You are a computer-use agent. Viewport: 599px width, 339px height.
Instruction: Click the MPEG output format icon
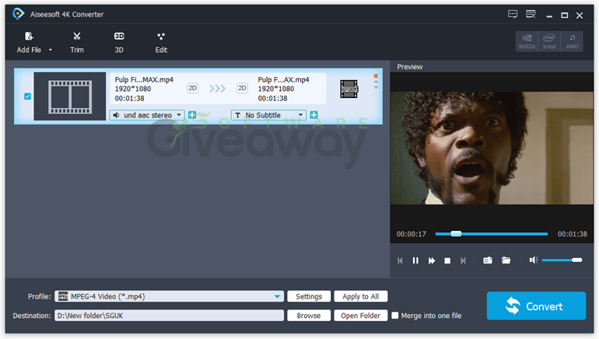coord(349,89)
